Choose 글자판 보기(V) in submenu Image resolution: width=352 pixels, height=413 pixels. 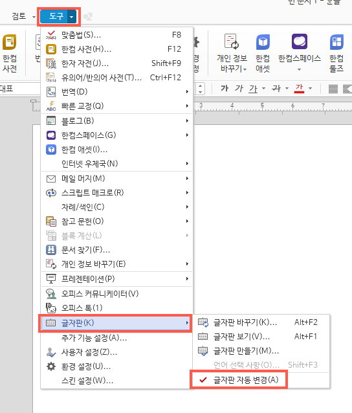261,337
